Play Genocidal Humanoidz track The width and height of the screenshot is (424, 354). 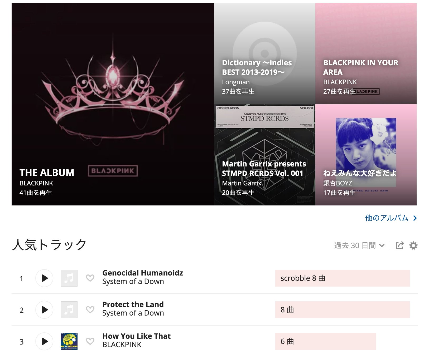pos(44,278)
